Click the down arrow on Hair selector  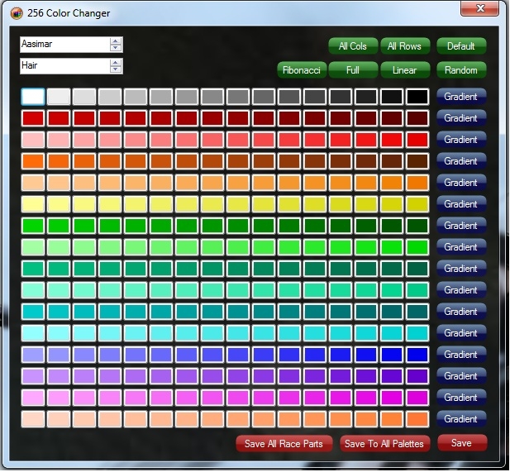point(116,69)
